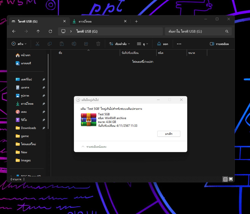The height and width of the screenshot is (214, 250).
Task: Unpin เพลง using its pin icon
Action: pyautogui.click(x=44, y=112)
